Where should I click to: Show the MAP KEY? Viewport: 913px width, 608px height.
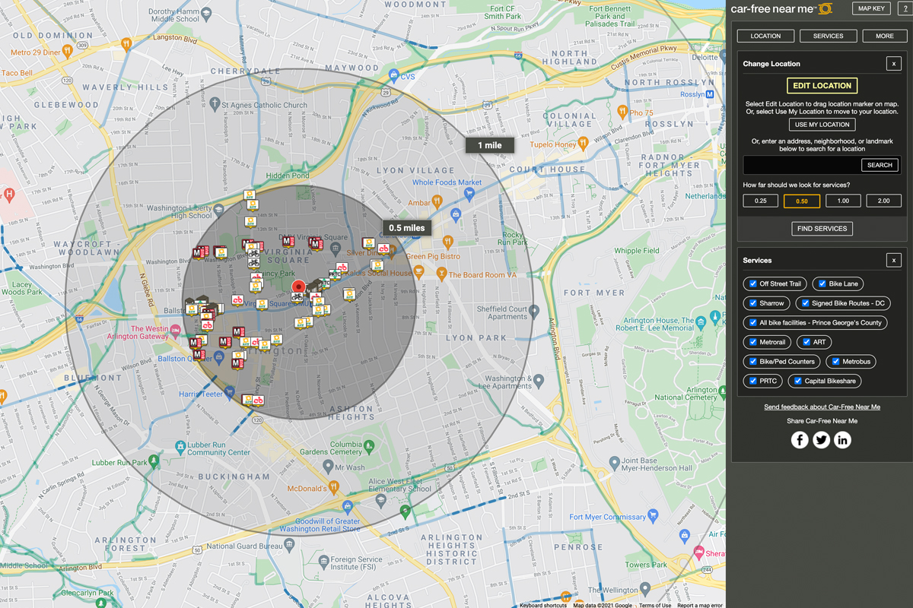click(871, 8)
